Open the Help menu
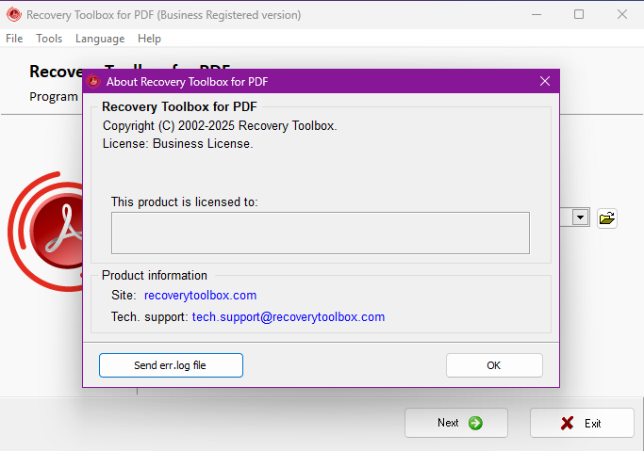This screenshot has width=644, height=451. click(x=149, y=39)
